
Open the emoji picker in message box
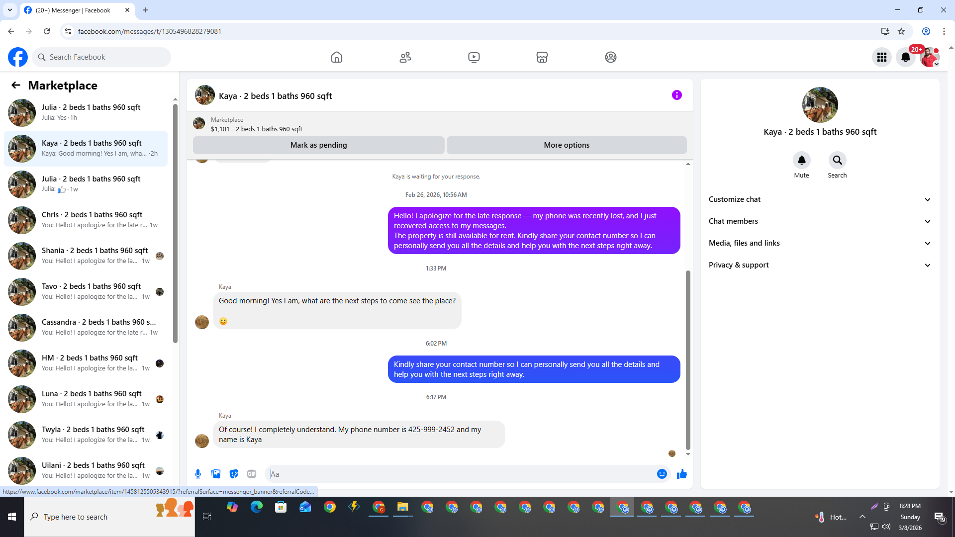pos(662,474)
